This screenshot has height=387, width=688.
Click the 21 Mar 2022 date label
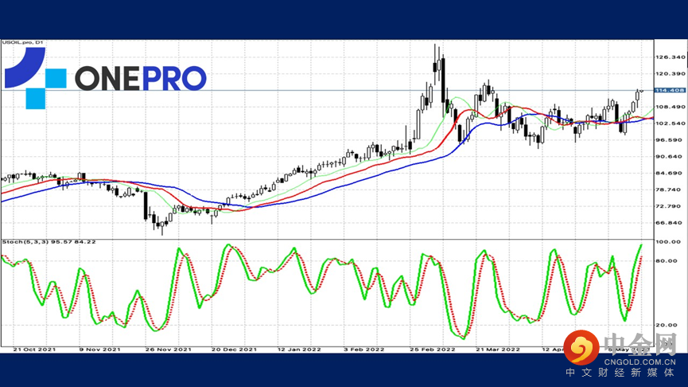click(498, 350)
